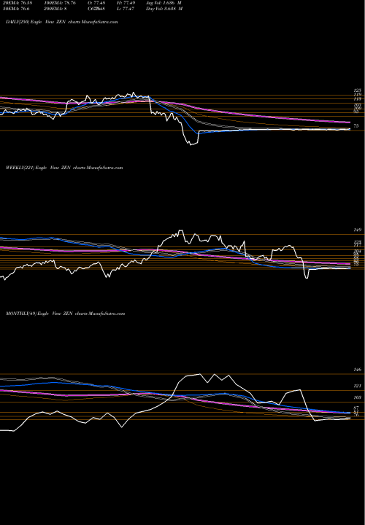
Task: Click the 125 price label on daily chart
Action: click(357, 90)
